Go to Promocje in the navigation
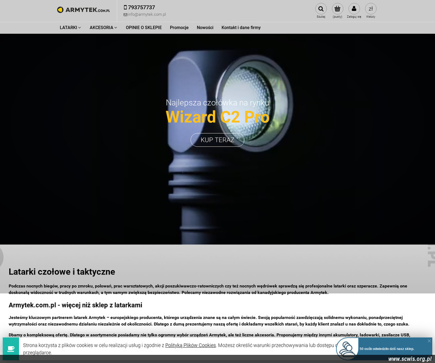This screenshot has width=435, height=363. coord(179,28)
